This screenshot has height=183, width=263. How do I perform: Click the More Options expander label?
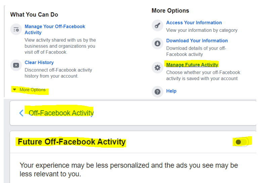[x=32, y=90]
